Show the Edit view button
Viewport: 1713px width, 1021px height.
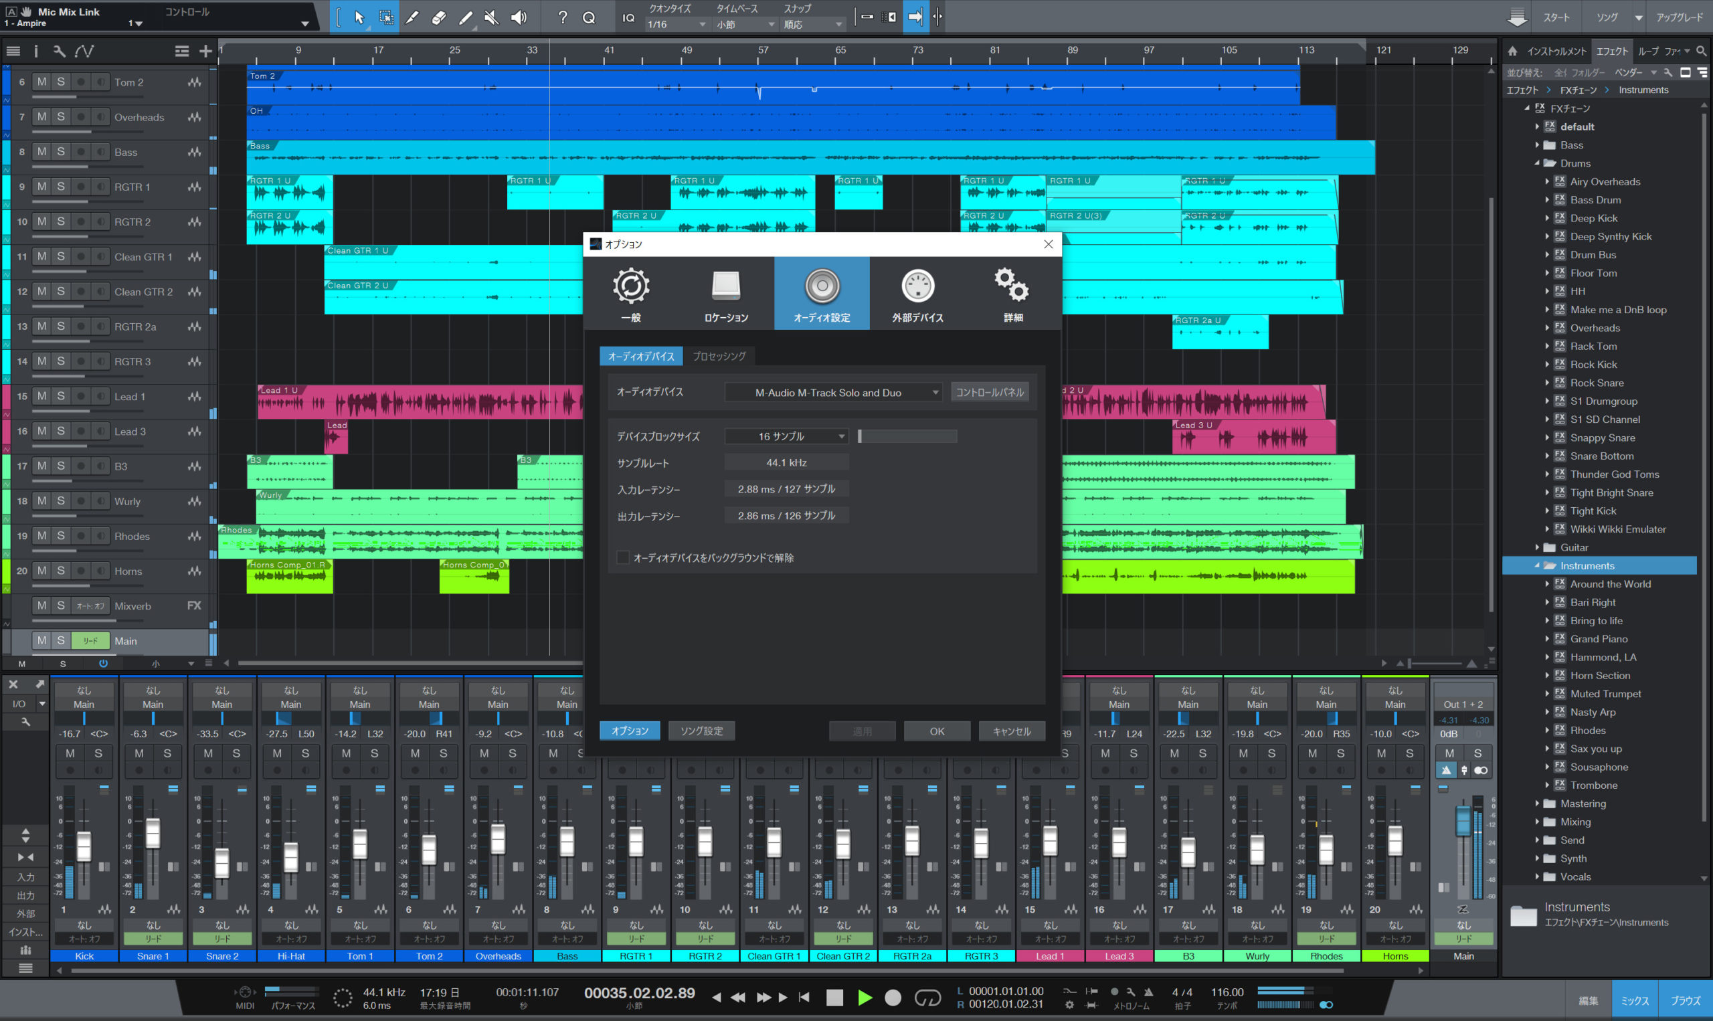[1589, 1000]
